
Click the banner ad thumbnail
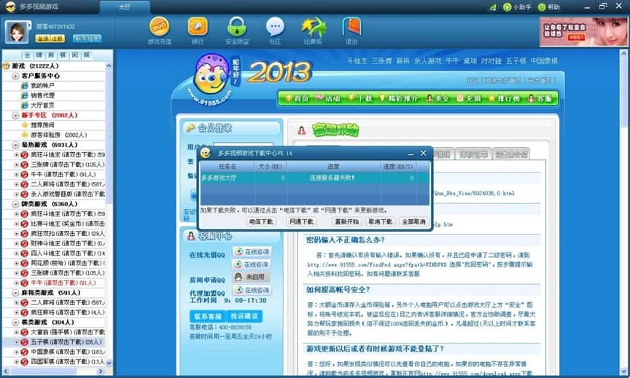[583, 31]
